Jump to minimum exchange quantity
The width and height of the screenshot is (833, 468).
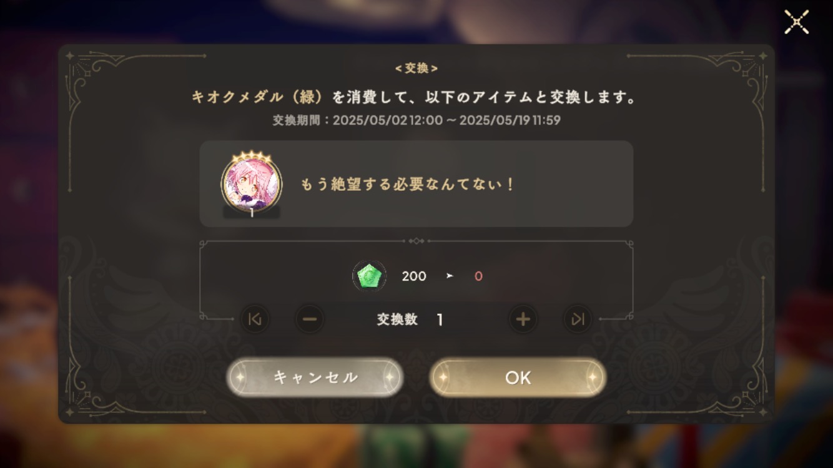[255, 319]
